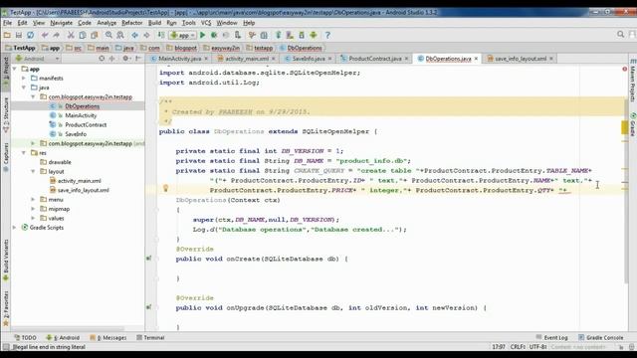637x358 pixels.
Task: Click the Cut scissors icon
Action: tap(71, 36)
